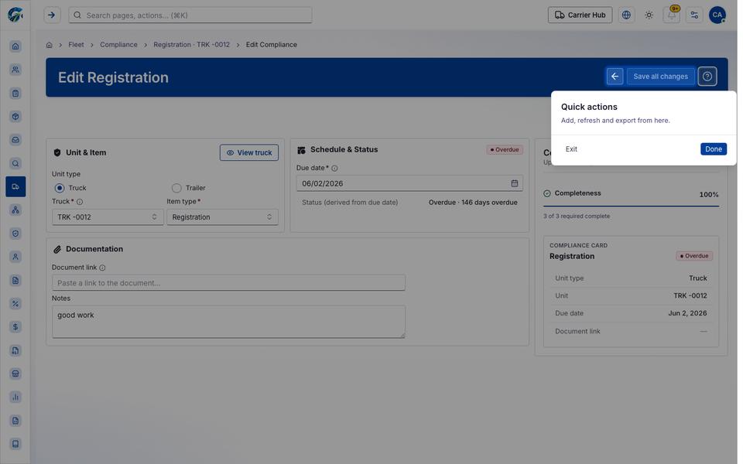Open the dollar sign icon in the sidebar
Viewport: 743px width, 464px height.
15,326
